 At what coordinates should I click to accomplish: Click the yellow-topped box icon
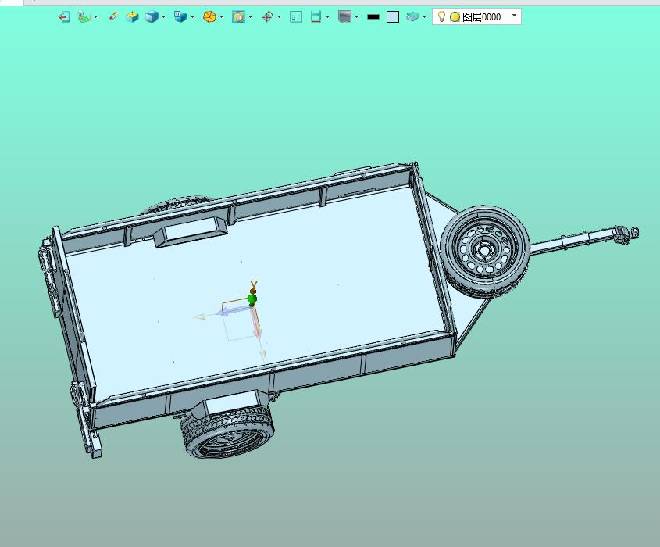point(132,16)
